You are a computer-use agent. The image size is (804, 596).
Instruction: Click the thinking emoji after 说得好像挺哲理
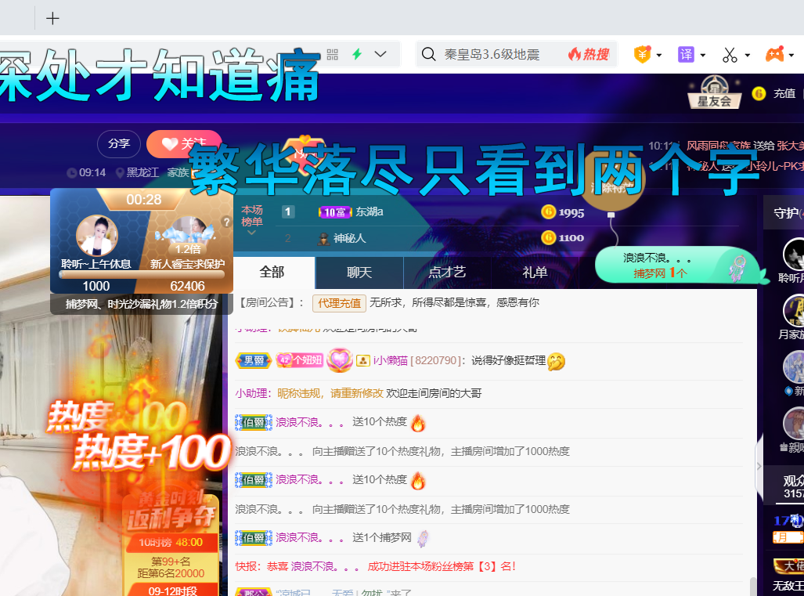557,362
